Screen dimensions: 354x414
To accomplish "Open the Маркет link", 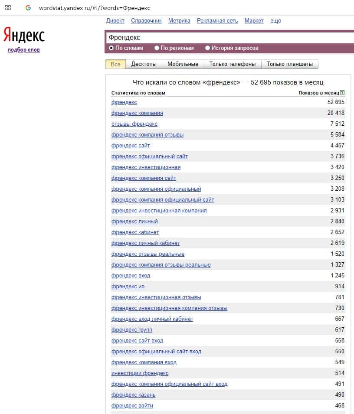I will coord(254,21).
